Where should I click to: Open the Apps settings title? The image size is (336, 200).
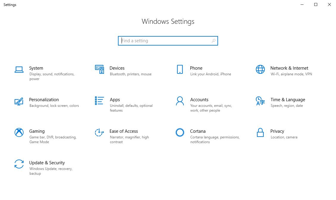[x=115, y=100]
